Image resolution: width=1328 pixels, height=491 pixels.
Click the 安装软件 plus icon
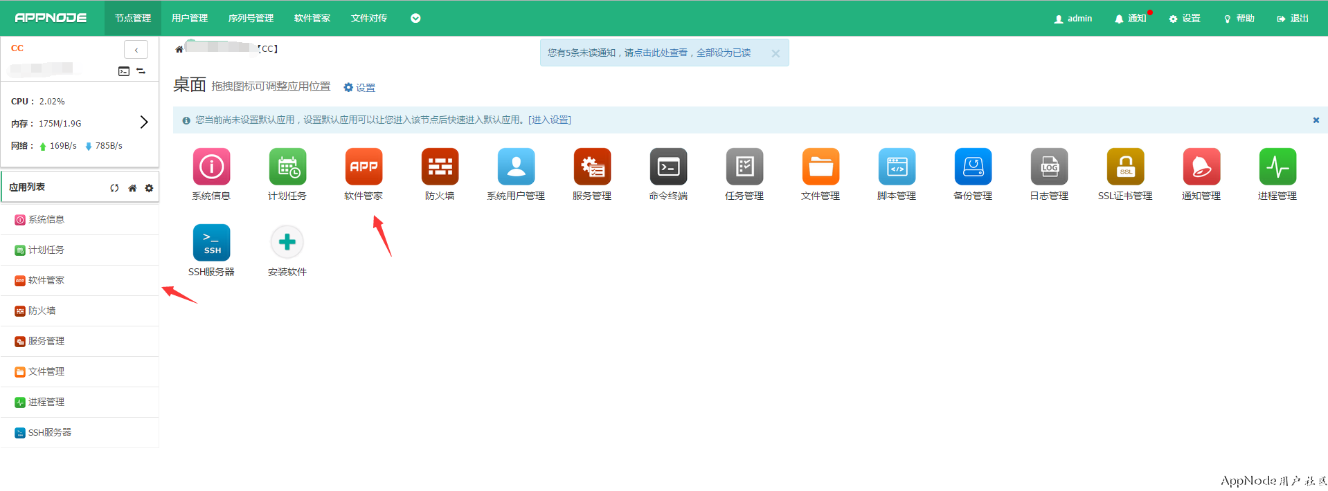coord(287,243)
